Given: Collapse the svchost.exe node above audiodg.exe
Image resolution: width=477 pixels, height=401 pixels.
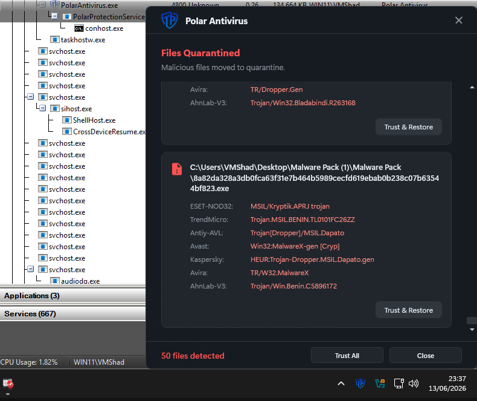Looking at the screenshot, I should tap(30, 269).
